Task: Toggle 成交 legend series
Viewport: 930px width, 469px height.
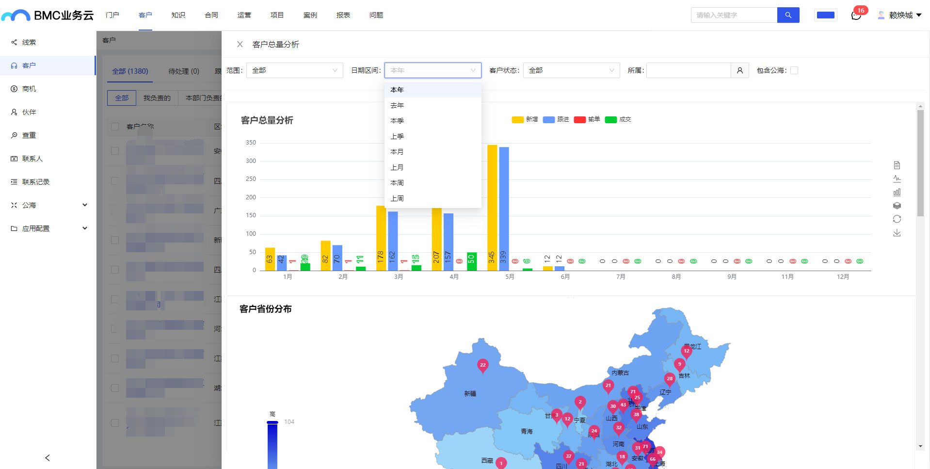Action: pyautogui.click(x=618, y=119)
